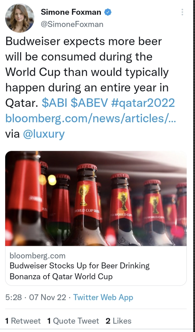Click the bloomberg.com card domain label
The image size is (195, 332).
click(37, 256)
